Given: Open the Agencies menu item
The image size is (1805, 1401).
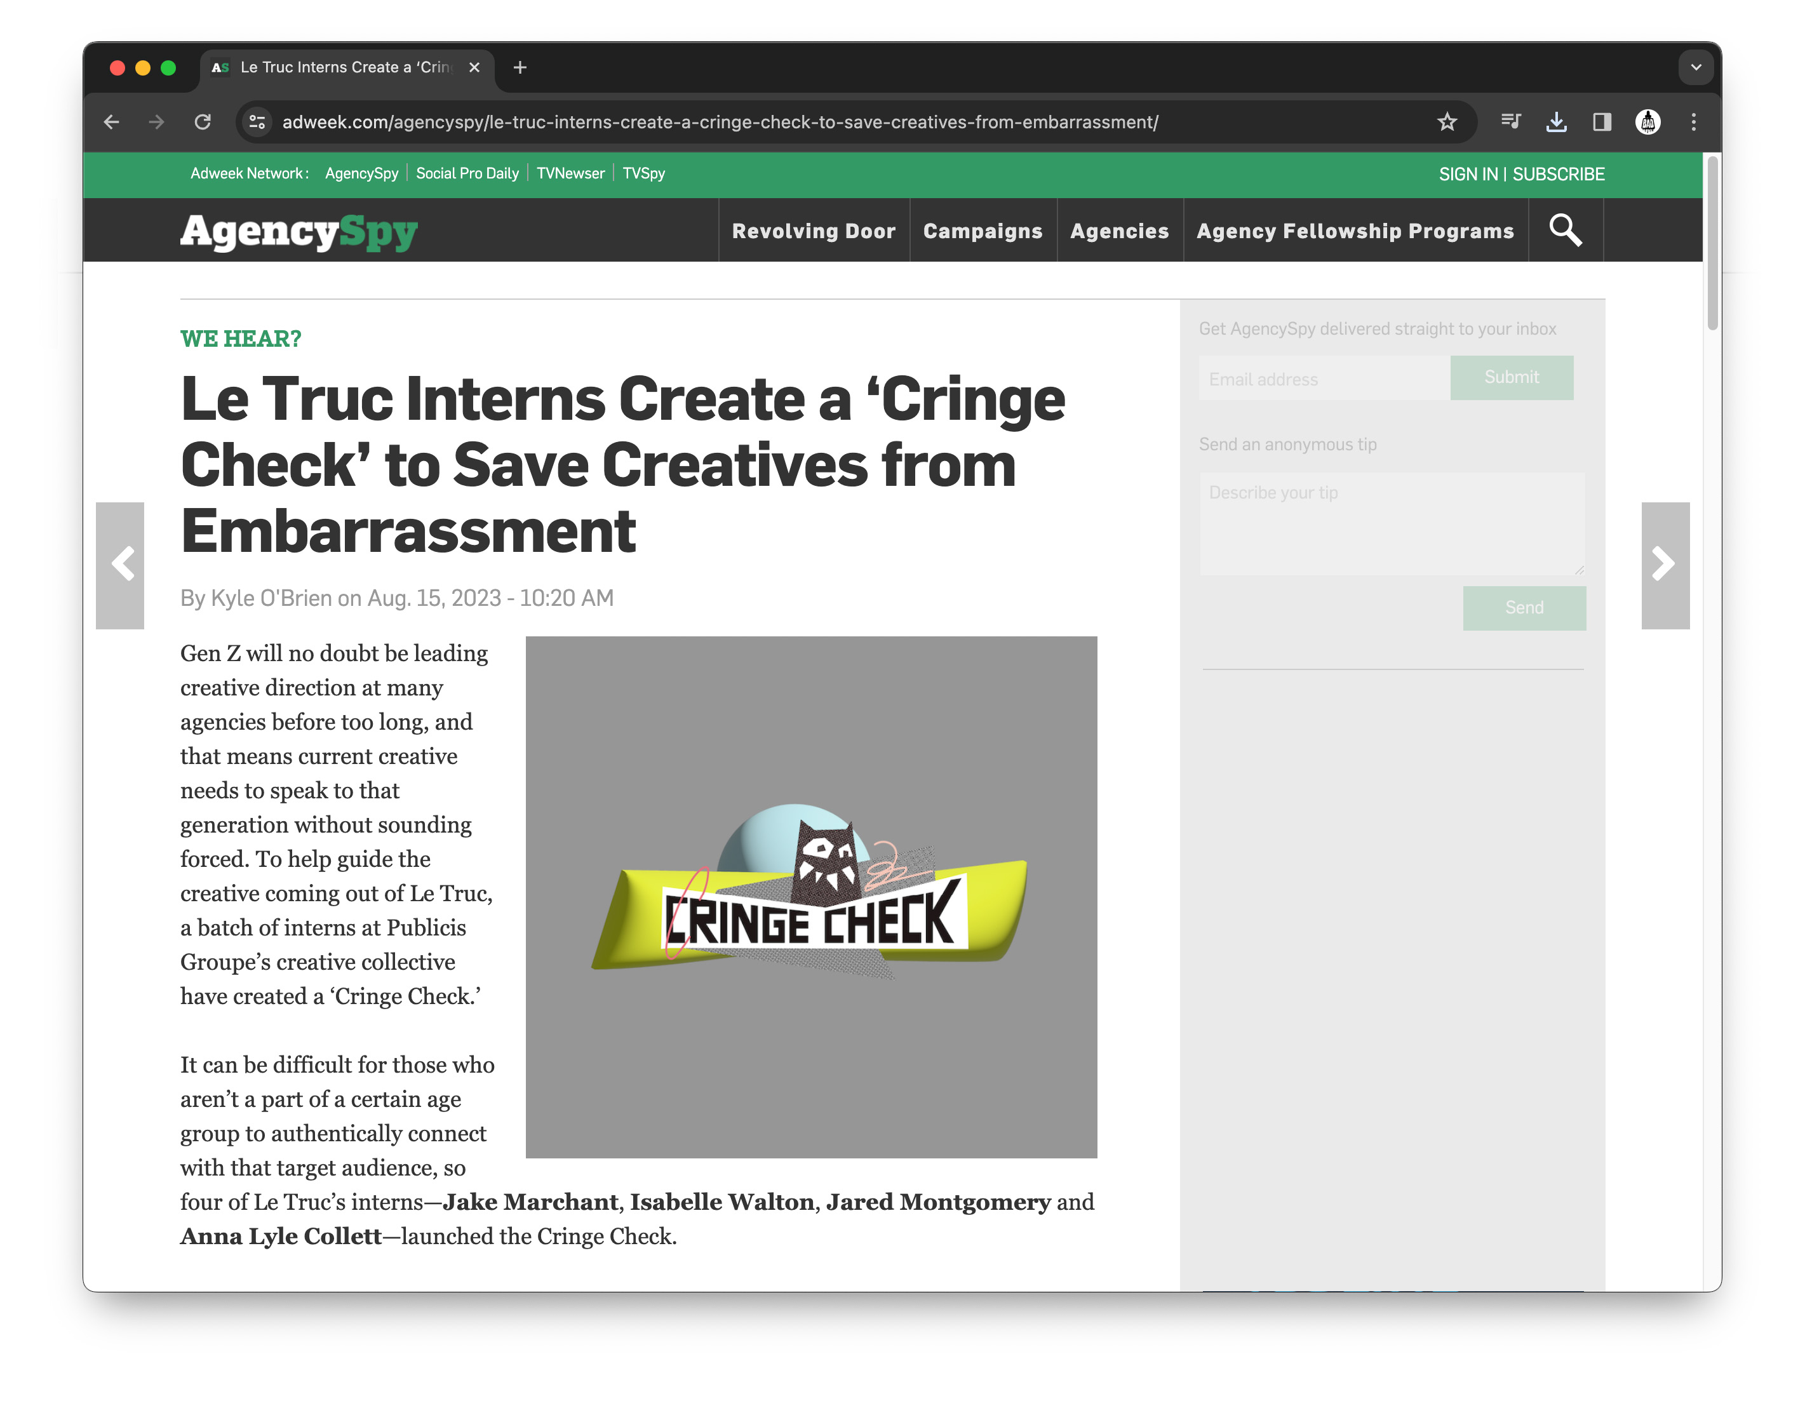Looking at the screenshot, I should pyautogui.click(x=1120, y=231).
